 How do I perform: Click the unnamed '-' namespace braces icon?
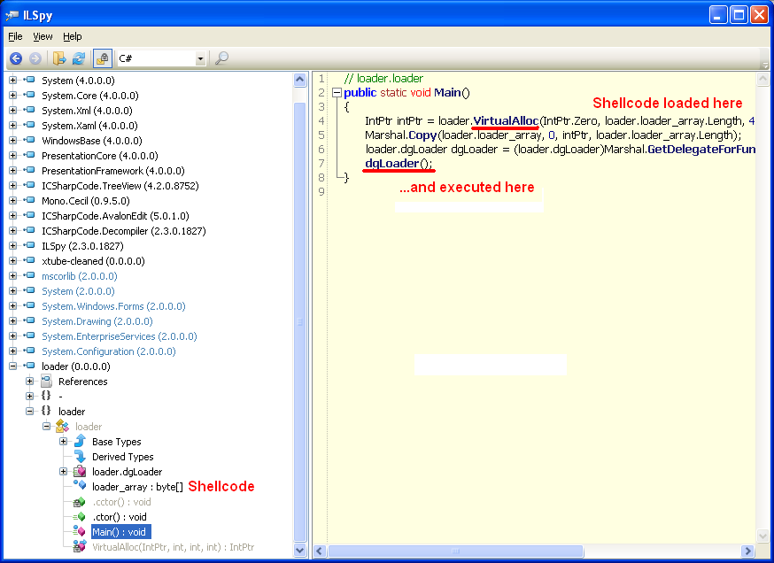pos(46,396)
